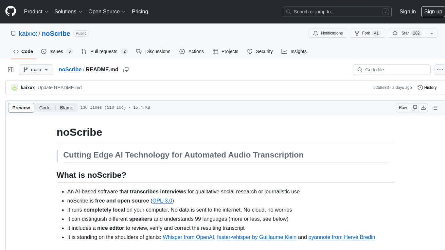Open the kaixxx owner profile link
Image resolution: width=445 pixels, height=250 pixels.
[x=28, y=33]
